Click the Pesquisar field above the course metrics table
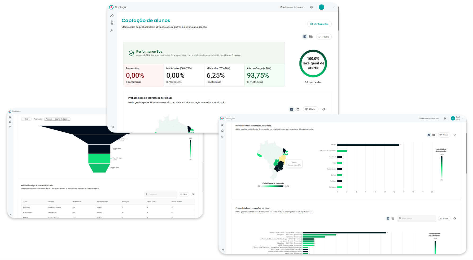 pyautogui.click(x=161, y=194)
